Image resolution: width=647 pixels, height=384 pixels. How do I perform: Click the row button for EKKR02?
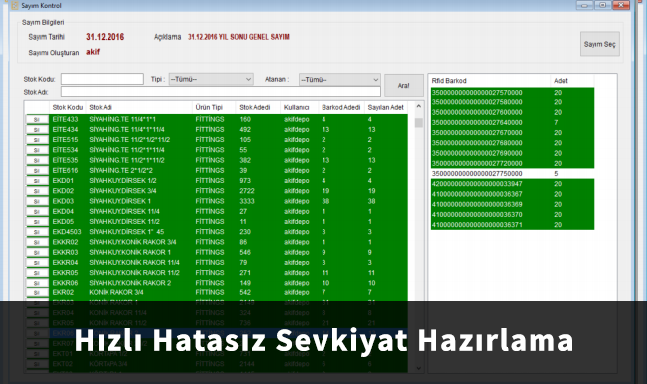click(37, 242)
